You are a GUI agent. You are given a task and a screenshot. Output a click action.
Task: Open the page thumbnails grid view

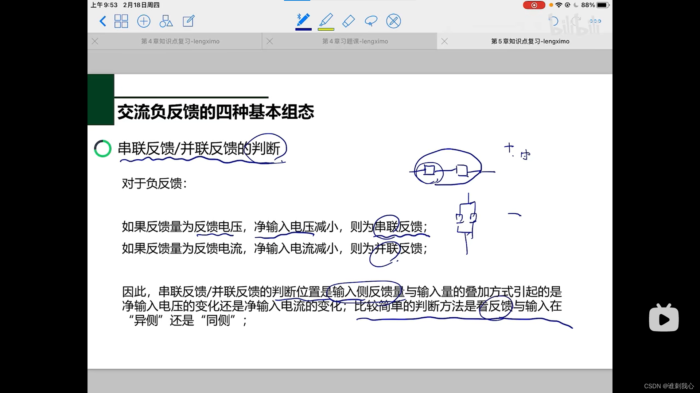point(121,21)
